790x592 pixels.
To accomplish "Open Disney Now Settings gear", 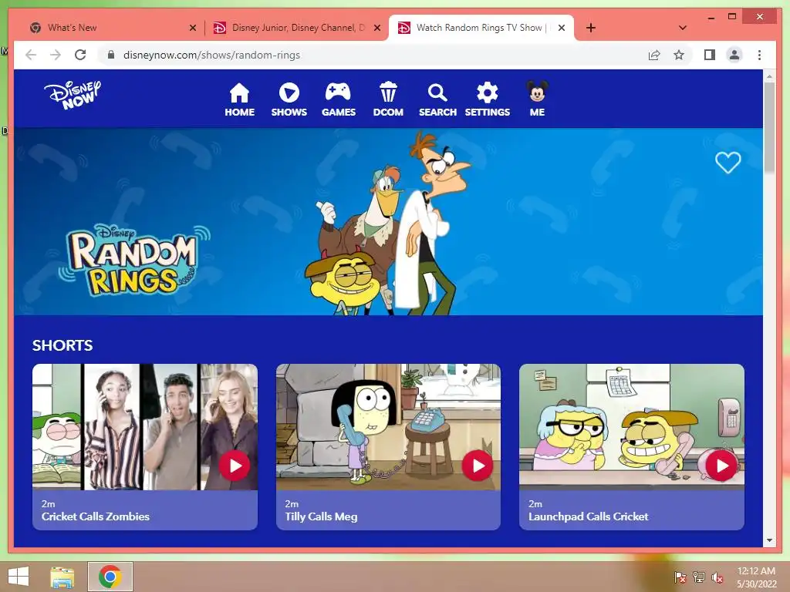I will point(488,99).
